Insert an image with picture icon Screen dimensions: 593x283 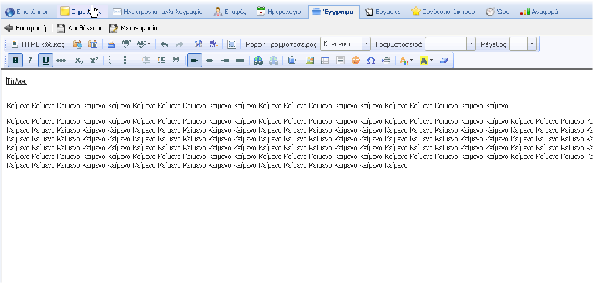pyautogui.click(x=310, y=60)
